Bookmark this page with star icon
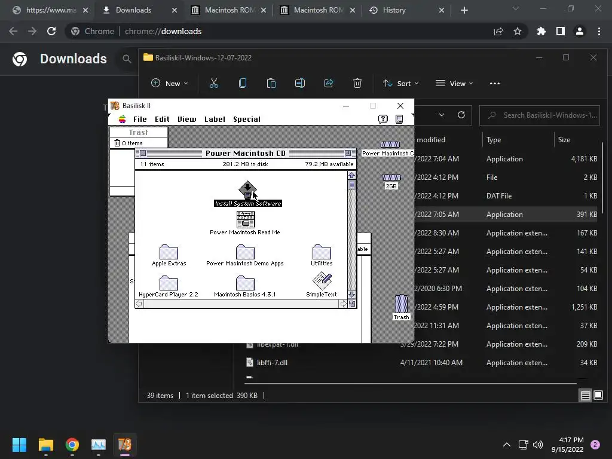612x459 pixels. point(518,31)
